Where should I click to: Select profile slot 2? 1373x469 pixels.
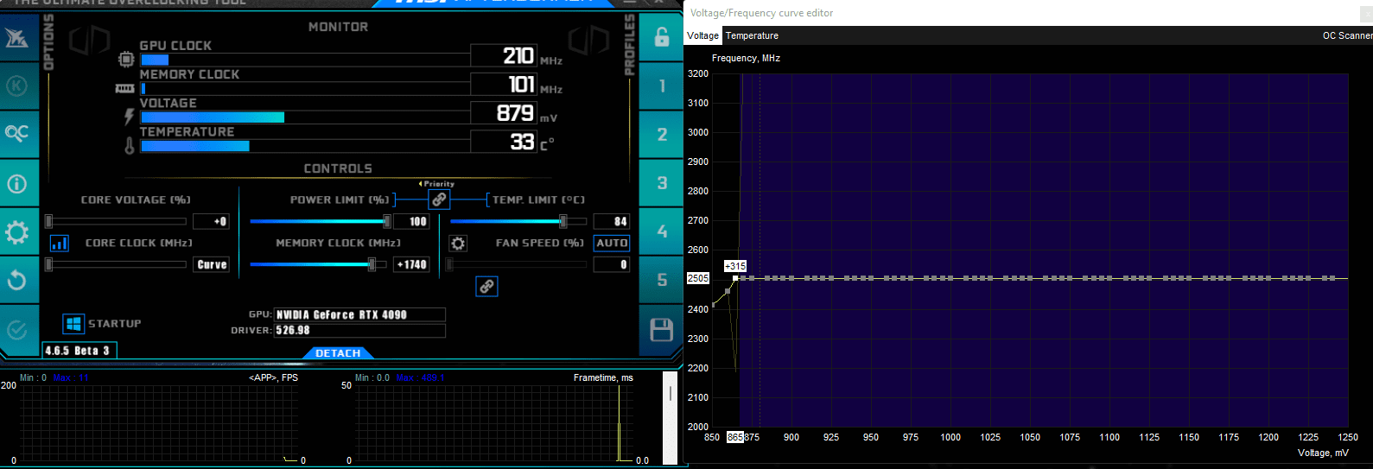[x=662, y=134]
